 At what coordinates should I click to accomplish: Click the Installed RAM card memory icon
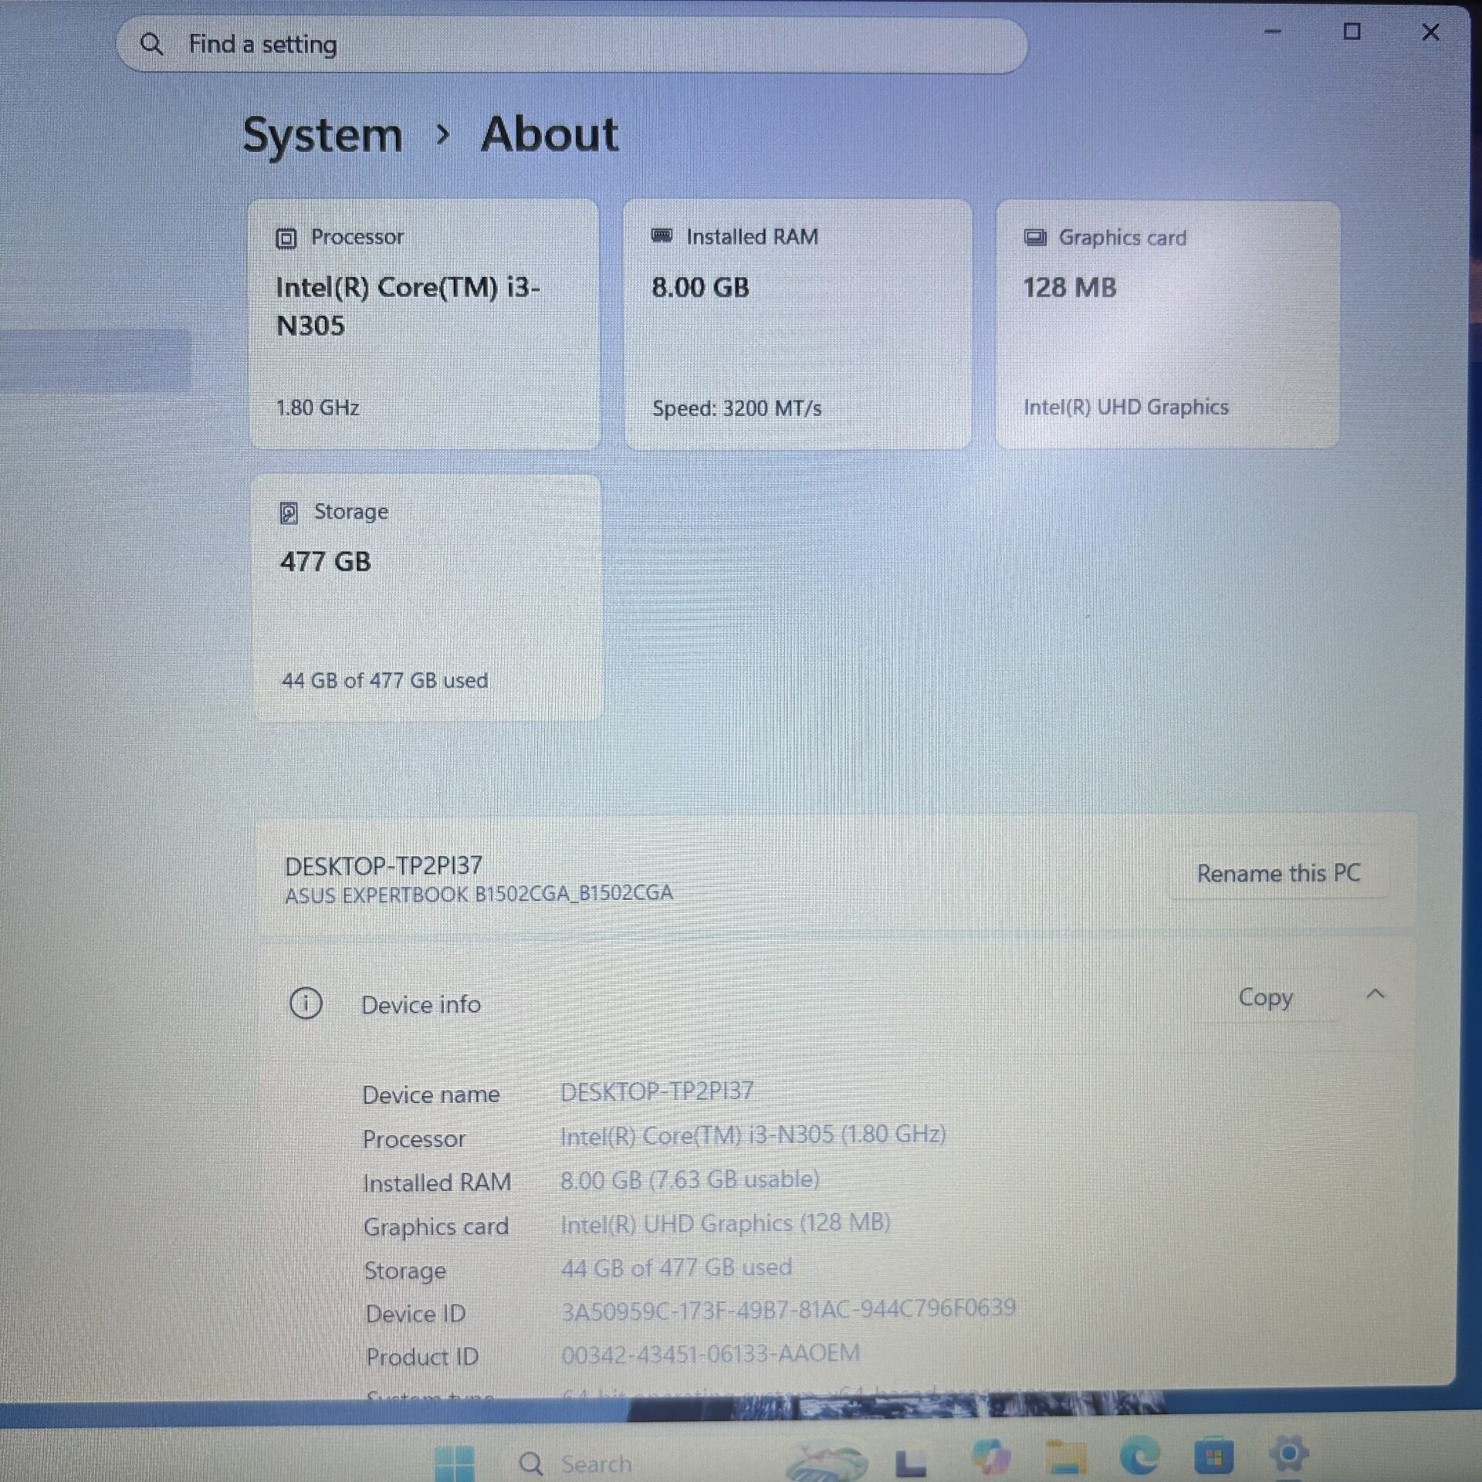661,235
